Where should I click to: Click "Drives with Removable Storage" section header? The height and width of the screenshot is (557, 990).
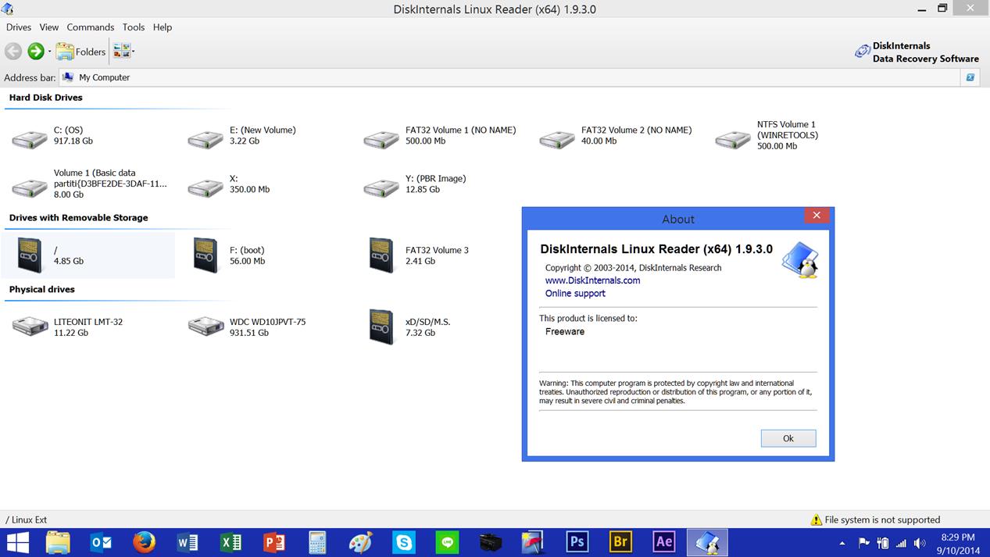tap(78, 218)
